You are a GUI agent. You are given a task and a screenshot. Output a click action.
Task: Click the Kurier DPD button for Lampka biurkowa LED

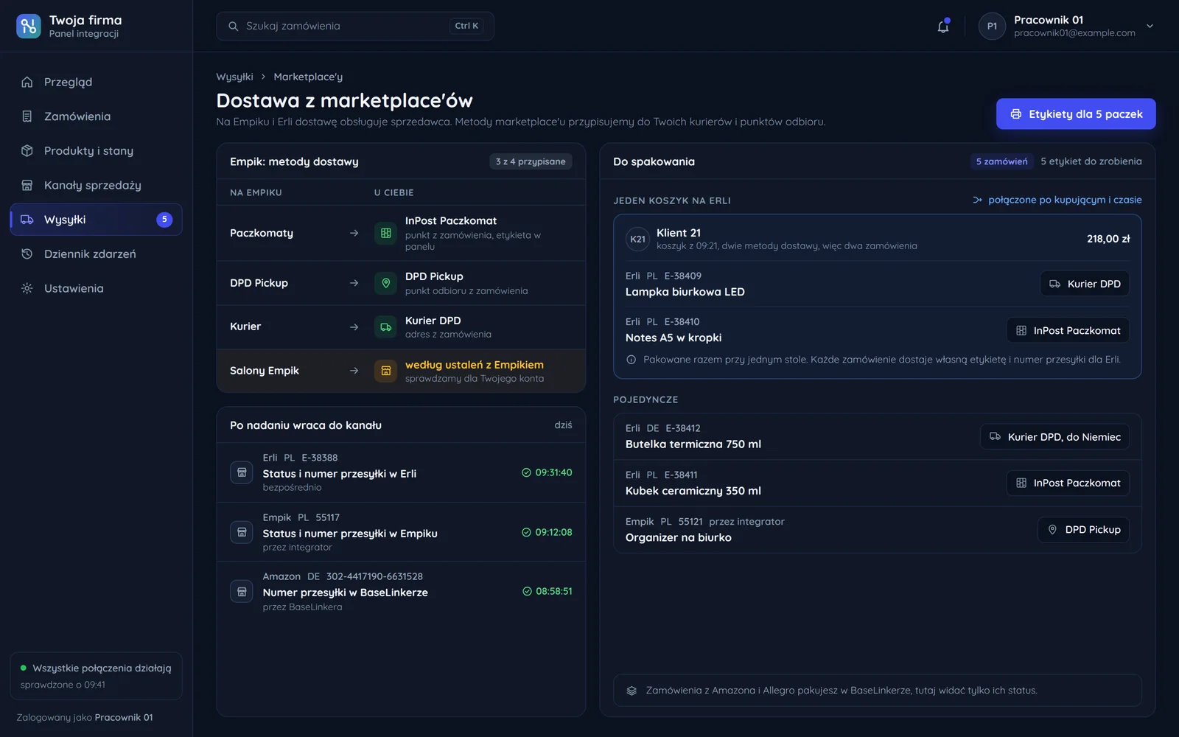point(1085,284)
